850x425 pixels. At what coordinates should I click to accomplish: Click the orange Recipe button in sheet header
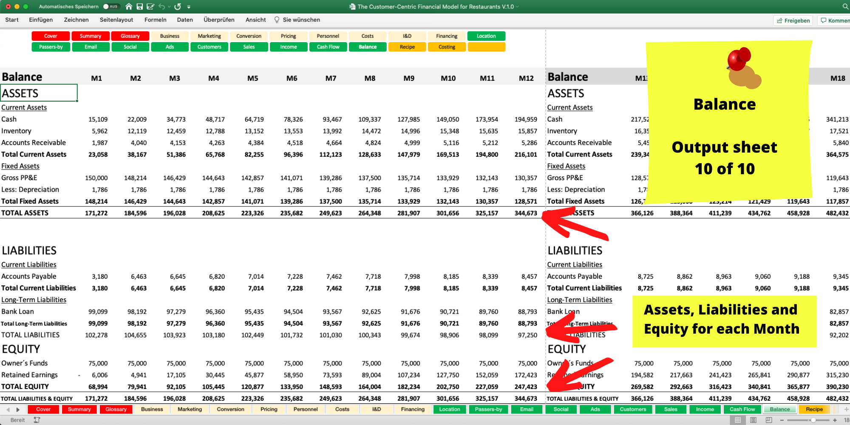click(x=407, y=47)
